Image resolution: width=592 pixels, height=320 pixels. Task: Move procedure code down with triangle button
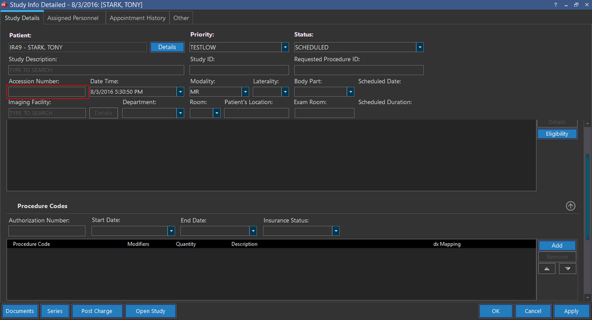[x=567, y=268]
